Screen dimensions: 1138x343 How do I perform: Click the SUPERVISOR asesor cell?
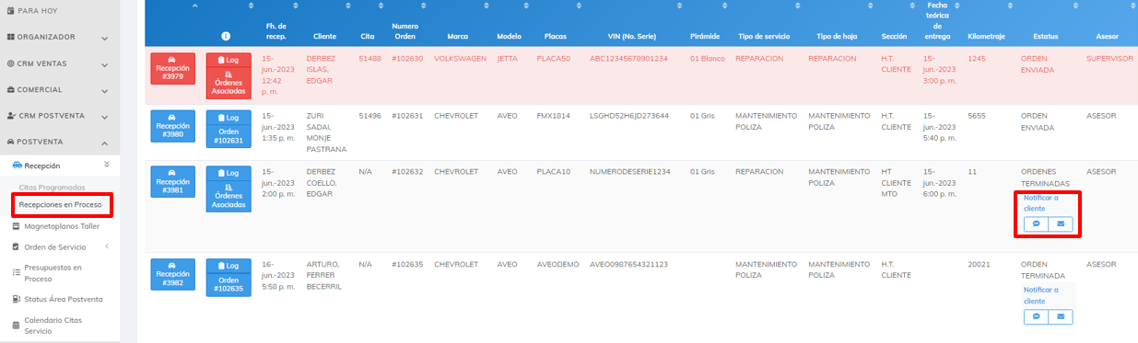[1109, 58]
